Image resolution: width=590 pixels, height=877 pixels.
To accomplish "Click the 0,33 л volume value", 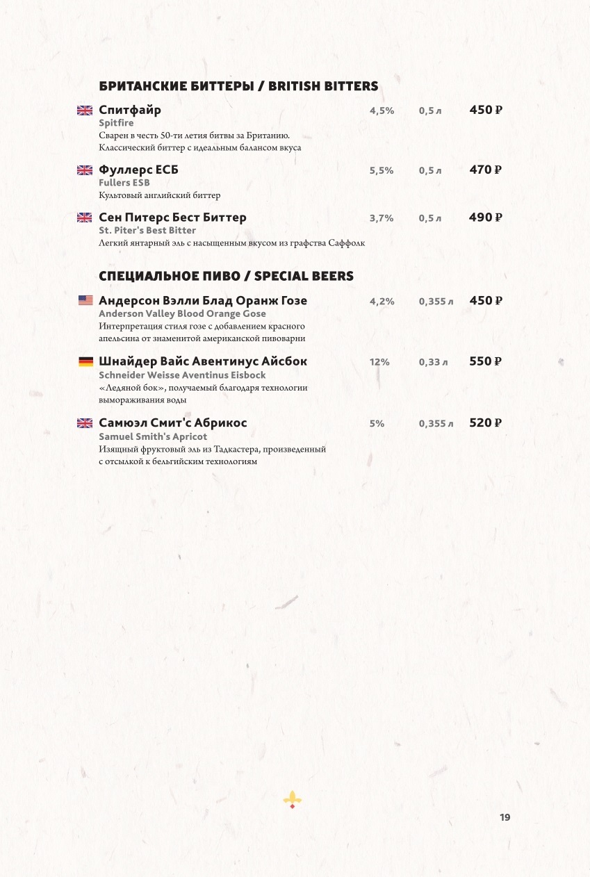I will click(433, 362).
